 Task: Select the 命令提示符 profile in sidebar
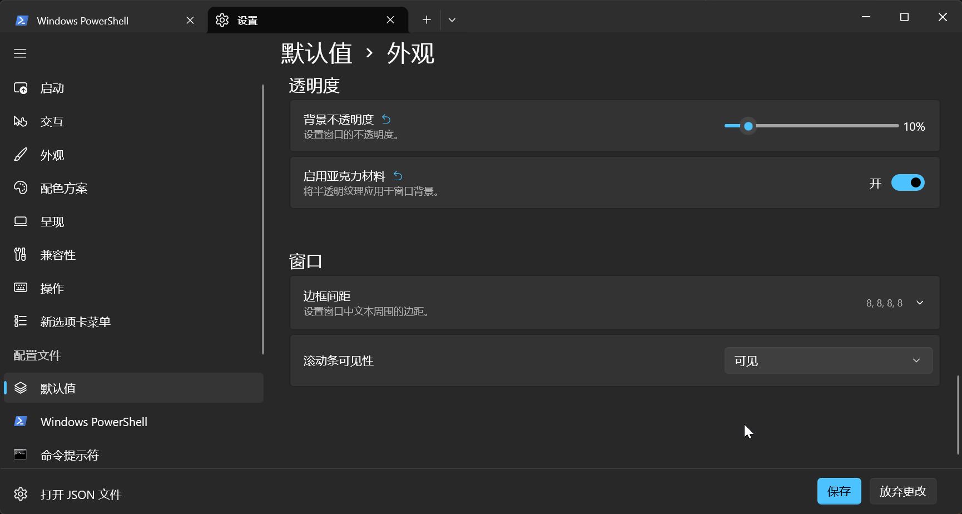(x=70, y=456)
